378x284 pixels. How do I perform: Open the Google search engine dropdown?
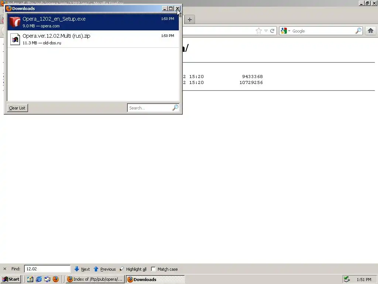[285, 31]
